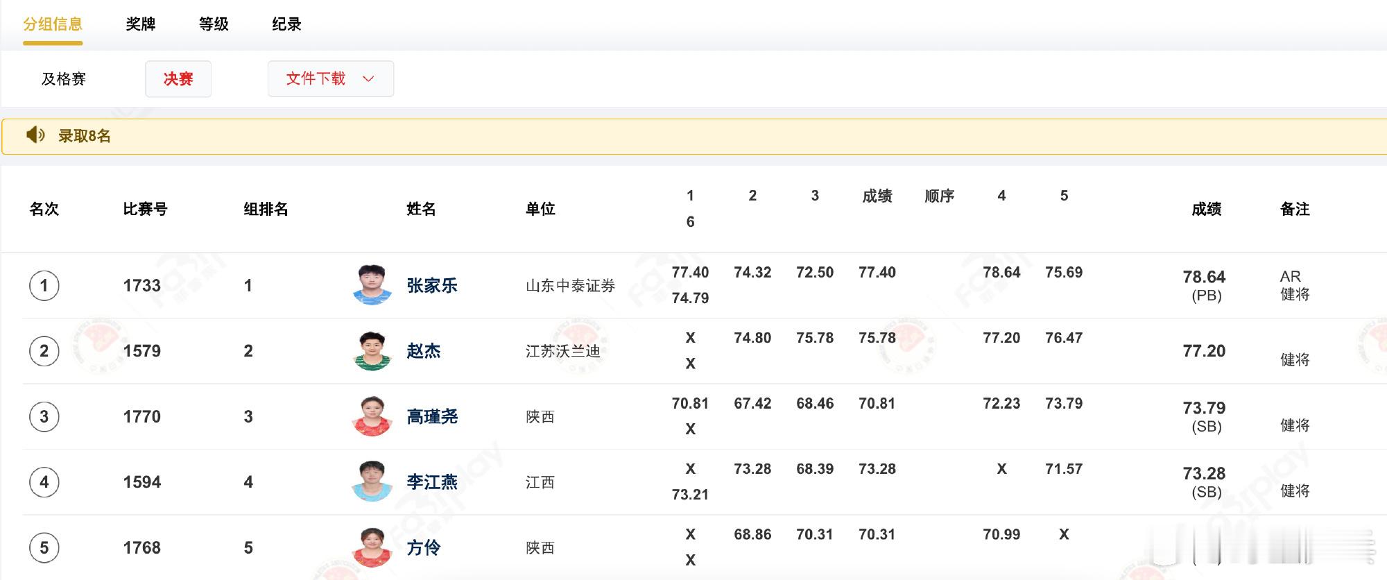
Task: Click 李江燕's avatar photo
Action: tap(372, 481)
